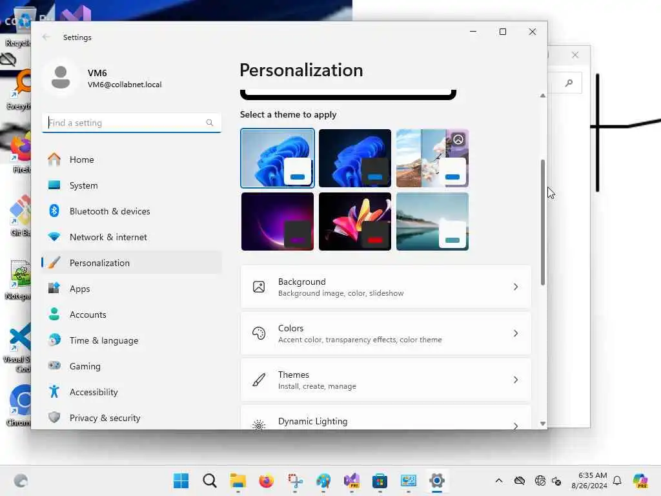Image resolution: width=661 pixels, height=496 pixels.
Task: Click the Privacy shield icon
Action: [54, 417]
